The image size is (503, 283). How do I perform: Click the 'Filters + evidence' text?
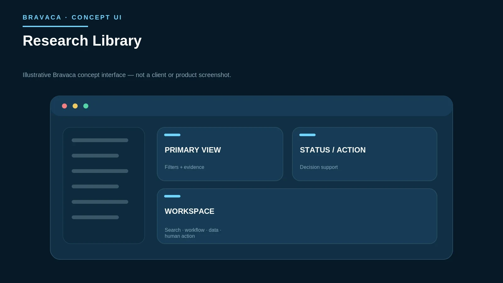185,167
